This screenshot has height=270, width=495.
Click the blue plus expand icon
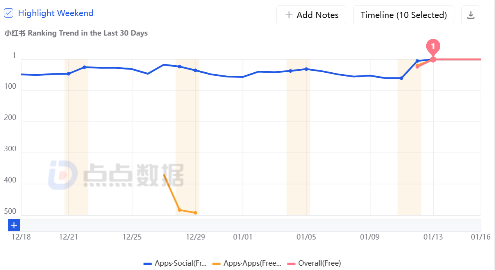coord(14,225)
